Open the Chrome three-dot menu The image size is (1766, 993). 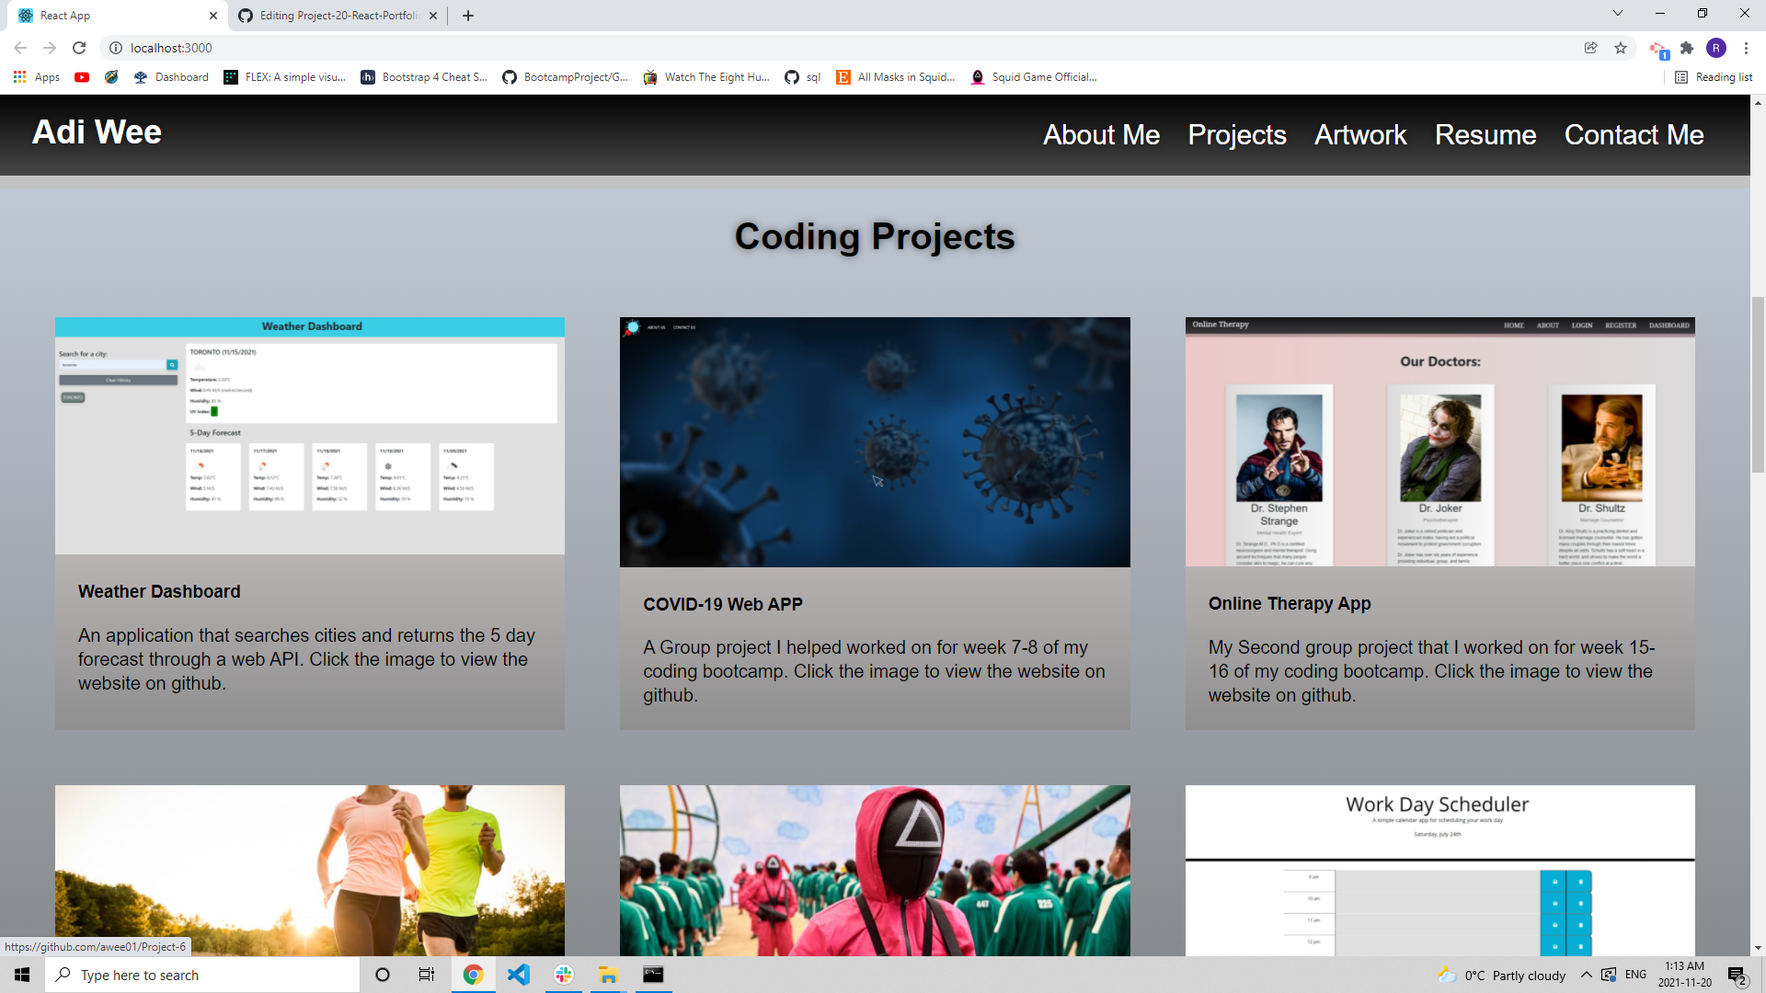[x=1746, y=48]
